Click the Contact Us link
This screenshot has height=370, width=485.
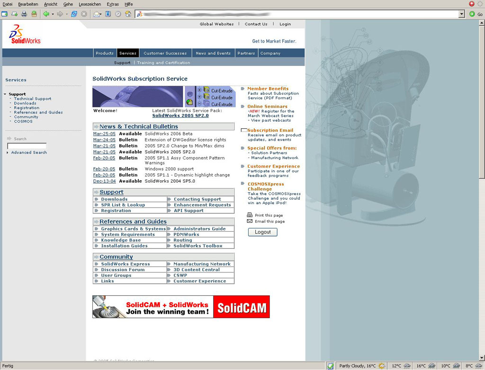[x=256, y=24]
